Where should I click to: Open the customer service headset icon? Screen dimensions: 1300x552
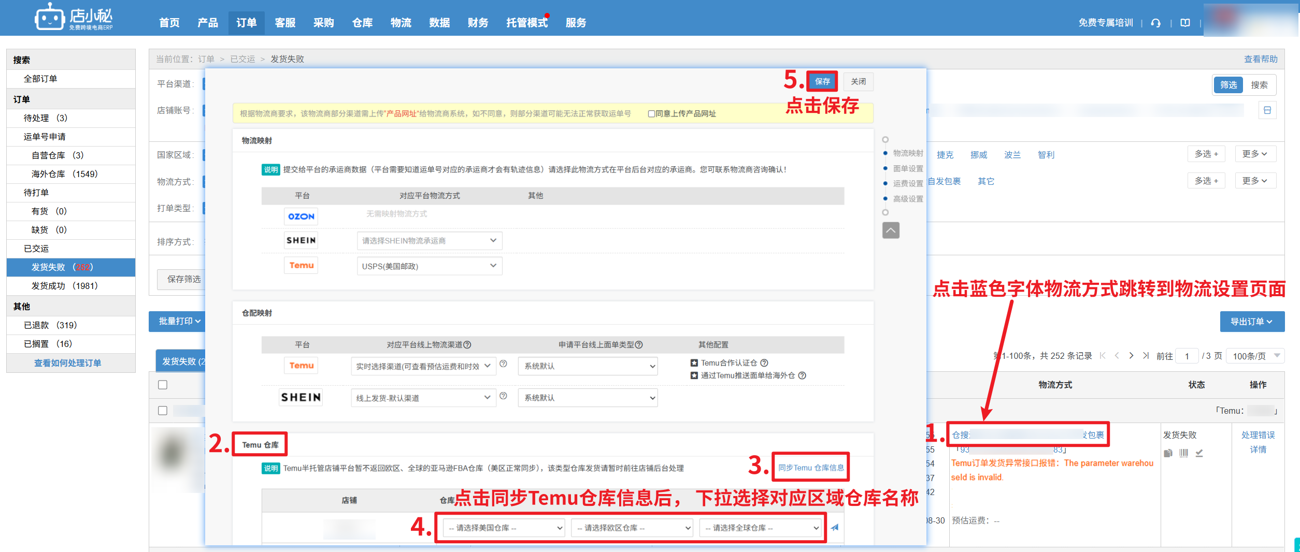(1155, 23)
